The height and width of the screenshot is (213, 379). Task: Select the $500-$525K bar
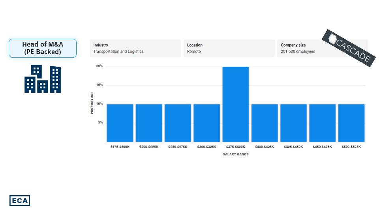point(351,123)
